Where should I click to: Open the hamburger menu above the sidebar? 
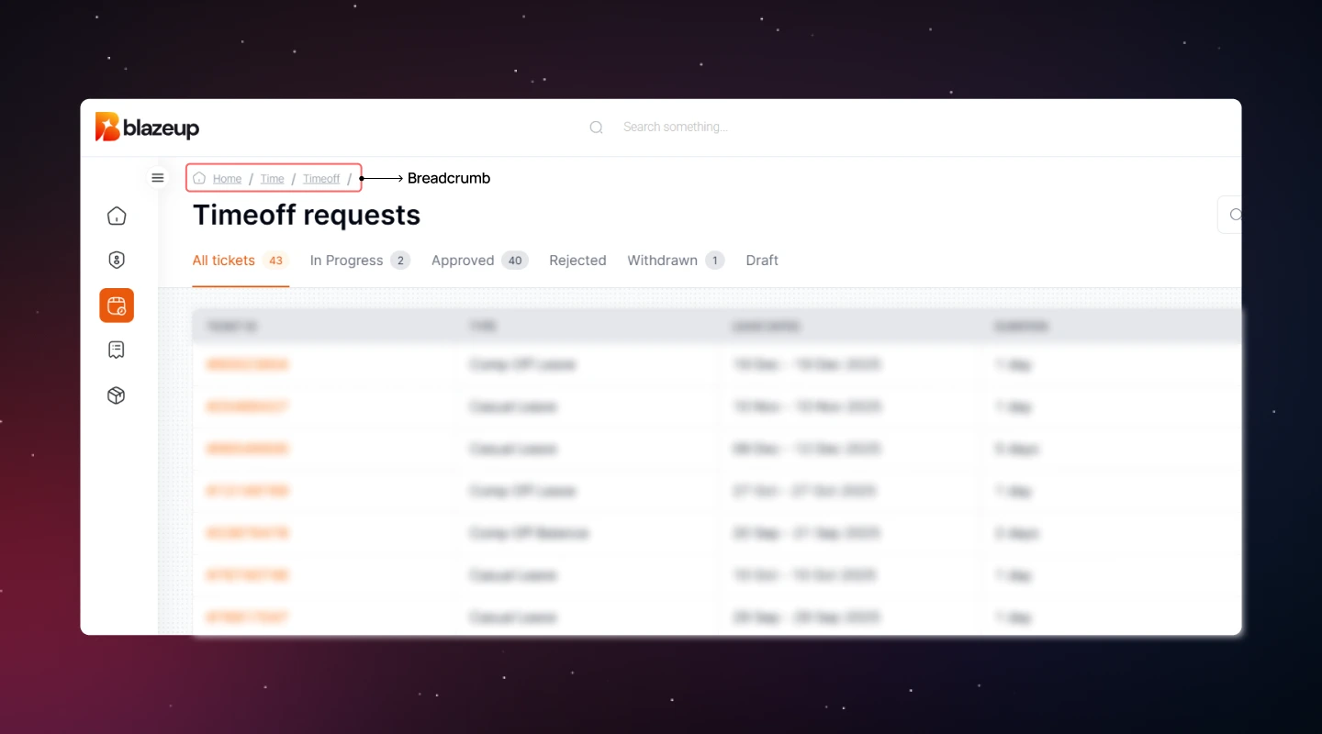coord(157,177)
